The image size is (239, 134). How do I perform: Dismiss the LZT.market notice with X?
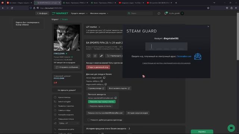99,27
